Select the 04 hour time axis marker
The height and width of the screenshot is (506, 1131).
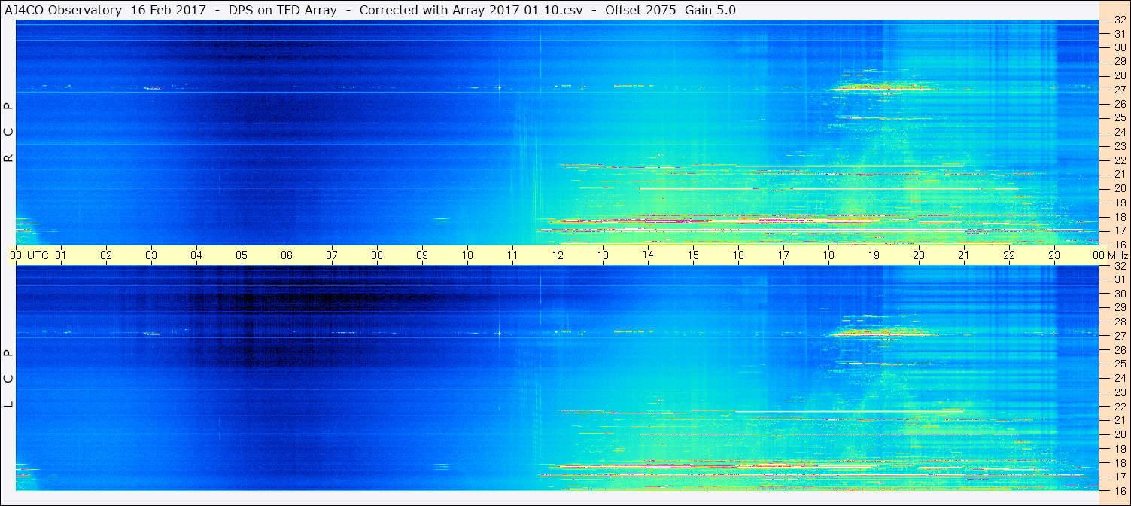pos(196,255)
